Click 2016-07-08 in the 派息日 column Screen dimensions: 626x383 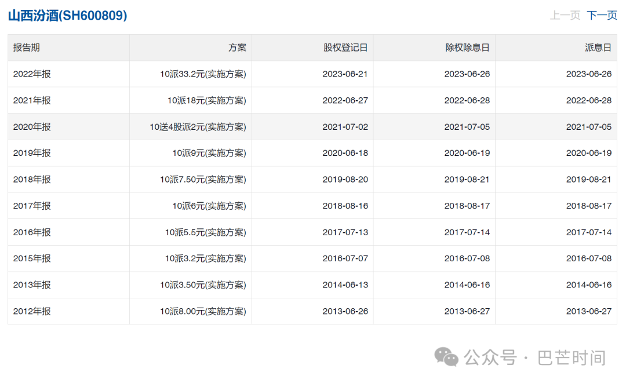point(589,258)
